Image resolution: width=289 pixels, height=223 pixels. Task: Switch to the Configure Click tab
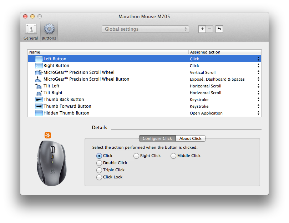tap(157, 138)
